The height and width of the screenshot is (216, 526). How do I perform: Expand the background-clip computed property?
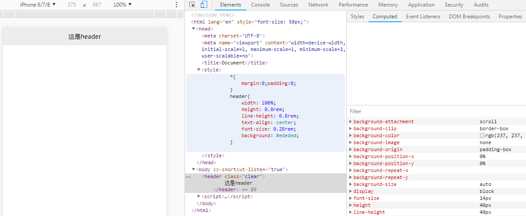point(351,128)
